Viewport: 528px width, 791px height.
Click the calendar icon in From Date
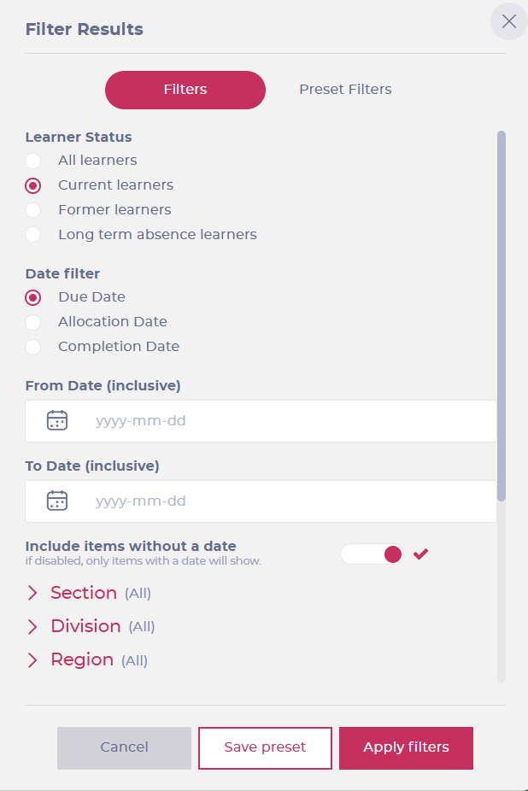tap(57, 420)
